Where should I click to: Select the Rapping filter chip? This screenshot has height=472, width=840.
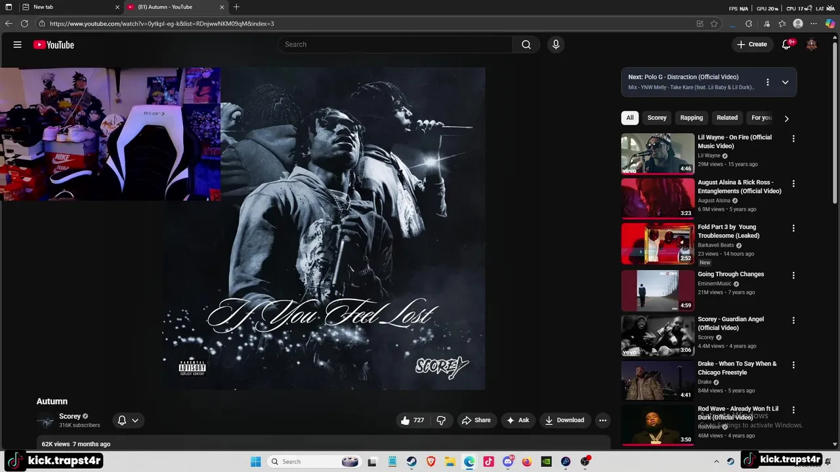[x=692, y=118]
